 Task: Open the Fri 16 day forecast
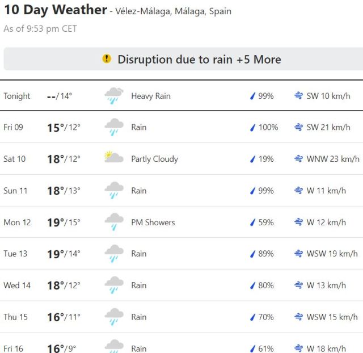pos(181,347)
